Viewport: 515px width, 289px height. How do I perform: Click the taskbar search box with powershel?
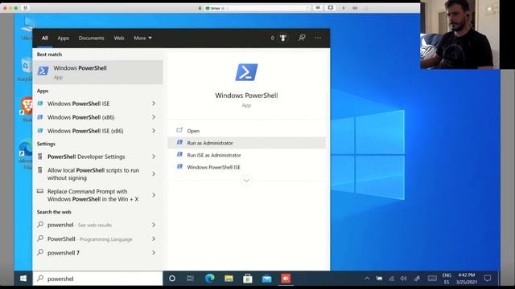[97, 279]
